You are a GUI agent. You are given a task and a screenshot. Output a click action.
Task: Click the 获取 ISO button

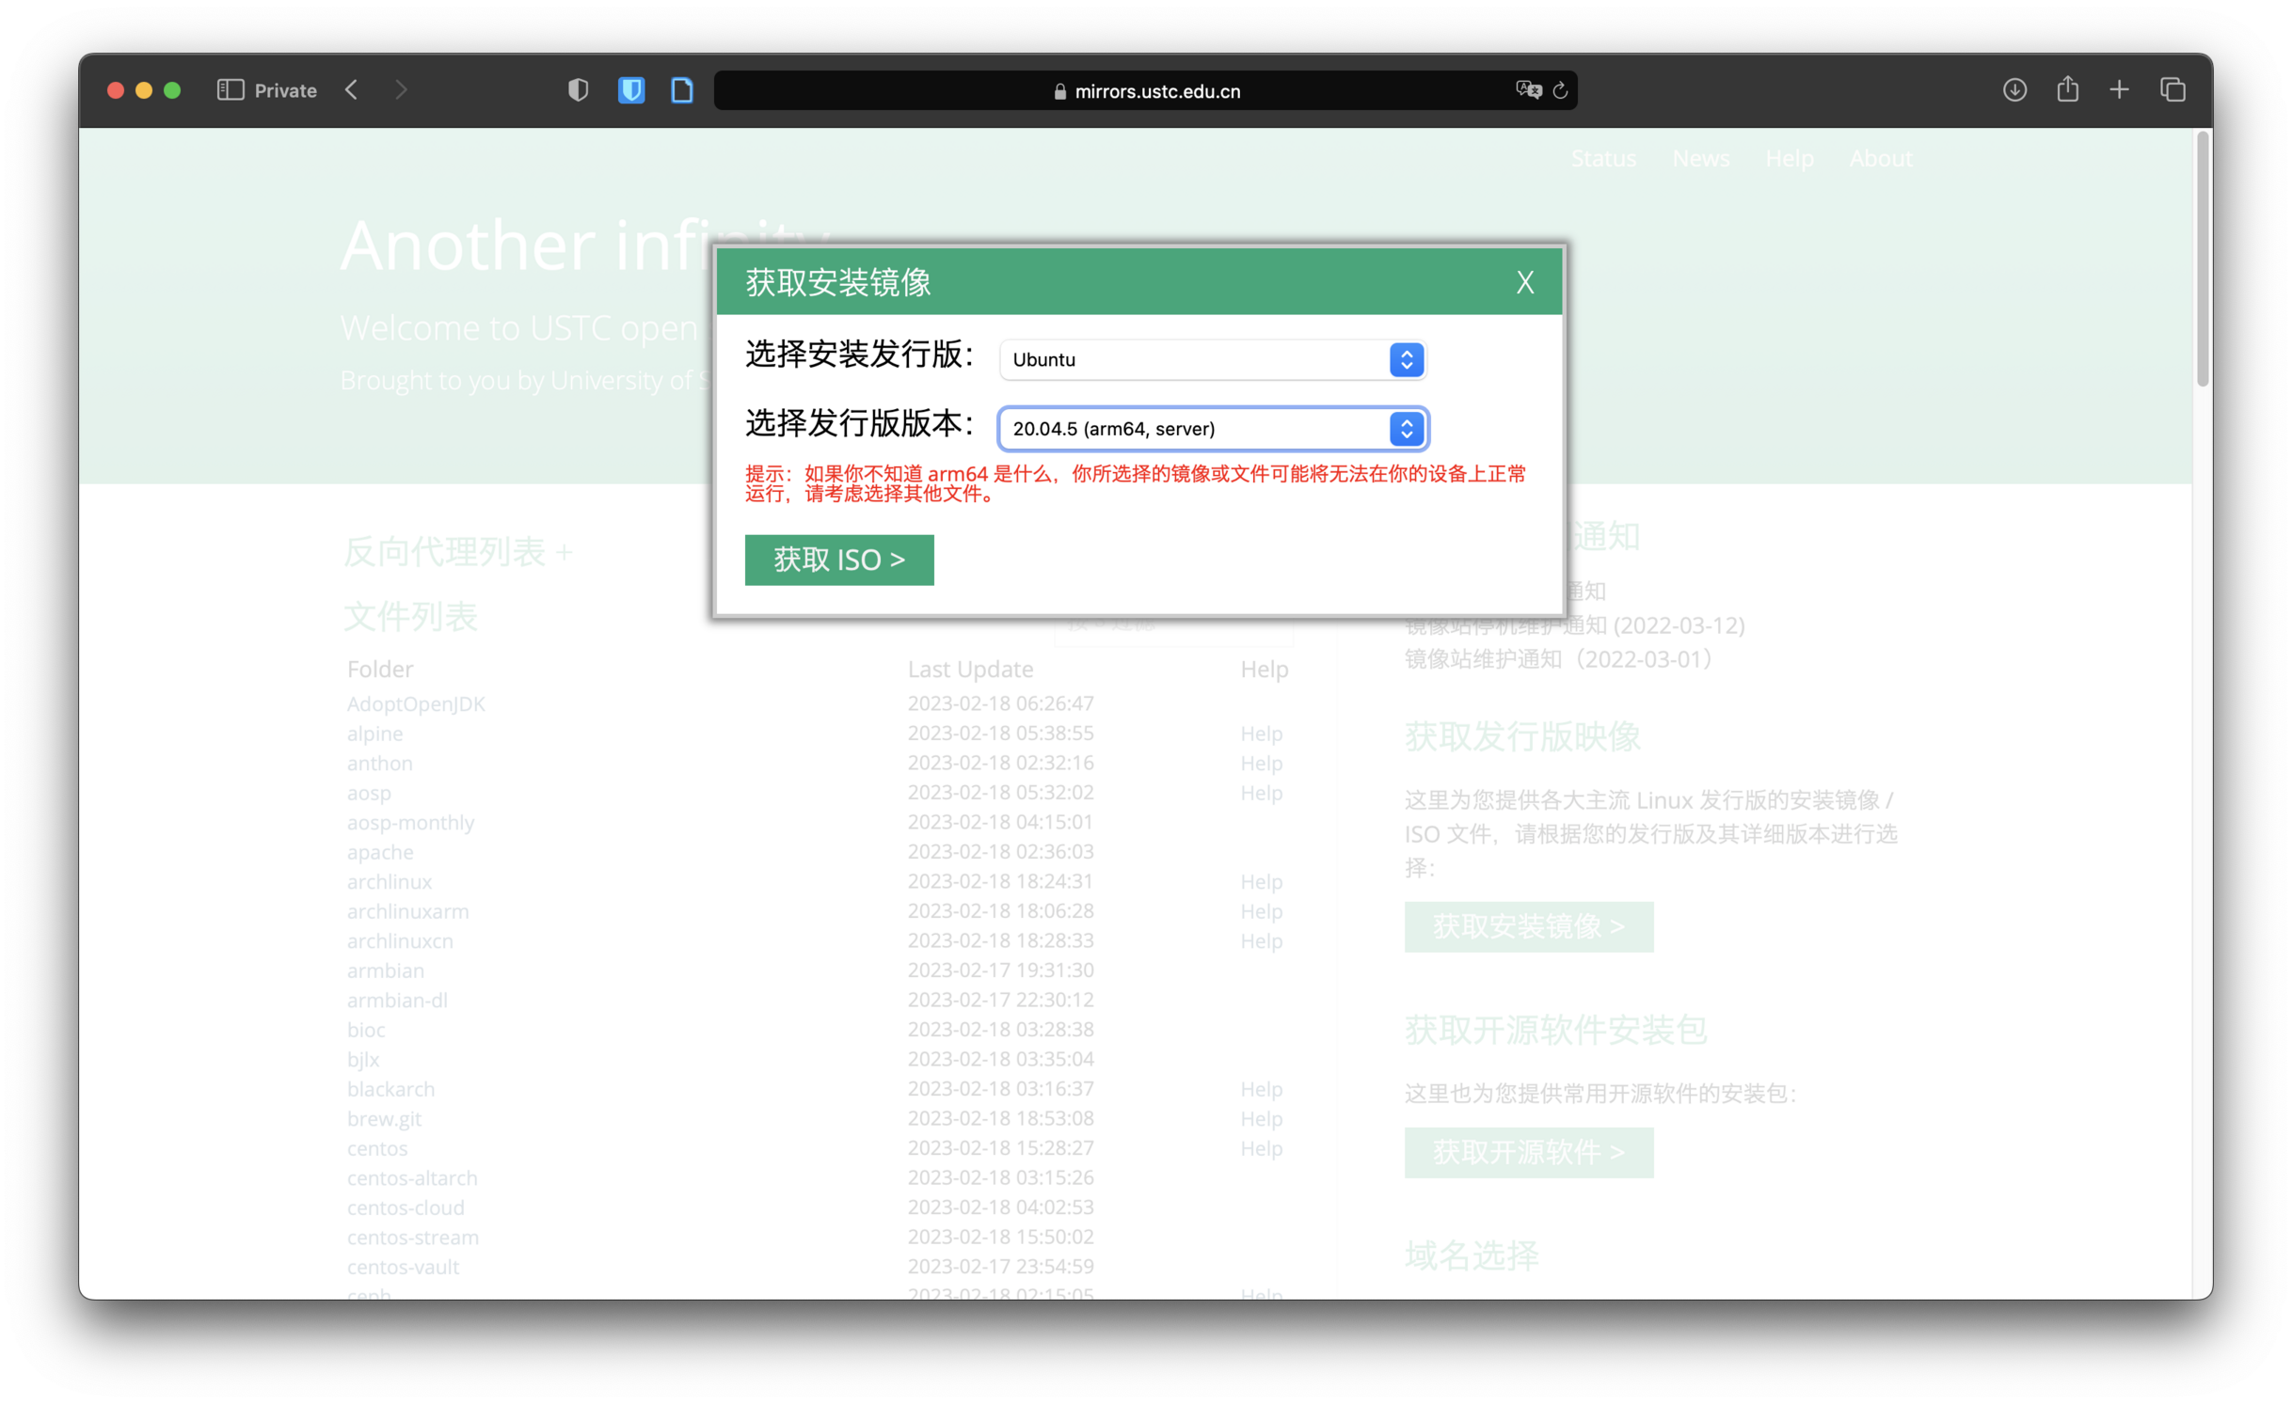[838, 560]
